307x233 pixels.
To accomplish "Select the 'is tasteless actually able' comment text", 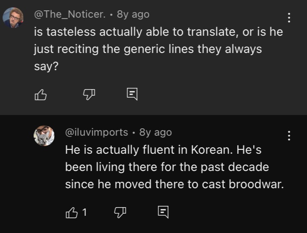I will point(159,49).
